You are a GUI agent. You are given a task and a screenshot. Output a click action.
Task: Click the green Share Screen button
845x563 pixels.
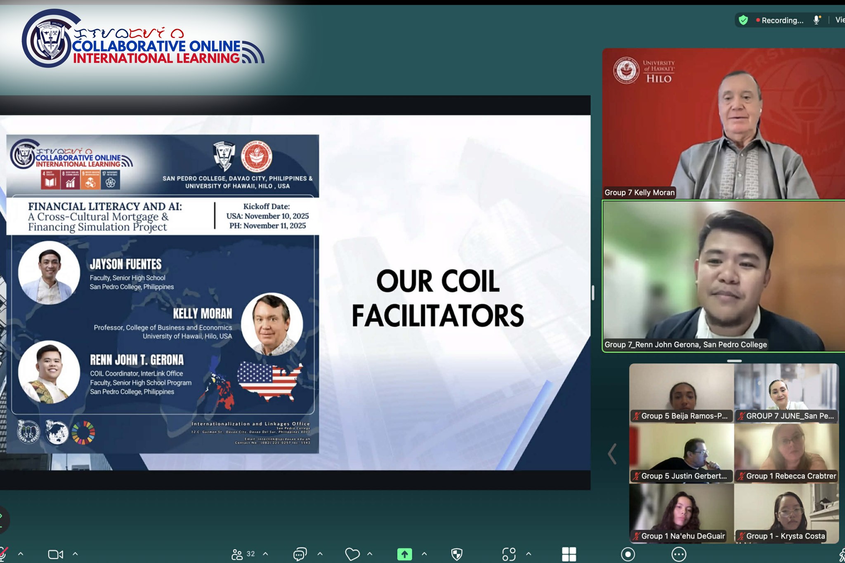pyautogui.click(x=404, y=554)
